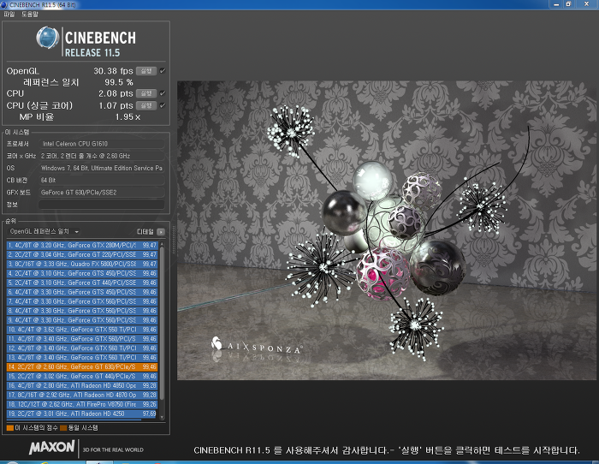Click the OpenGL score 30.38 fps
This screenshot has height=464, width=599.
[113, 71]
